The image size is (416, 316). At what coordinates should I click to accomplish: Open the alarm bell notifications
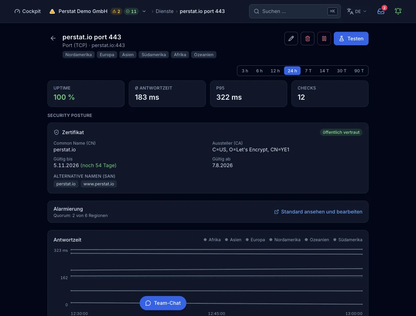click(398, 11)
